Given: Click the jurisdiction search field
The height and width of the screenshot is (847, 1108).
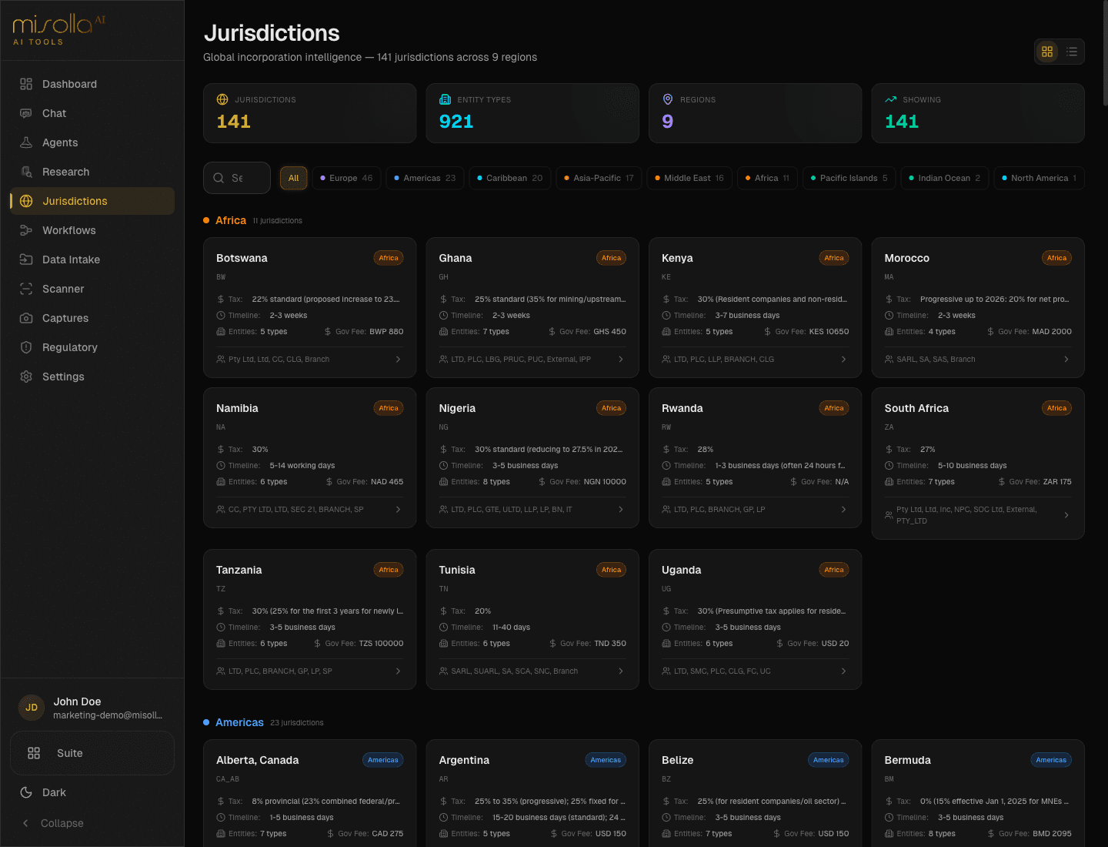Looking at the screenshot, I should (x=237, y=178).
